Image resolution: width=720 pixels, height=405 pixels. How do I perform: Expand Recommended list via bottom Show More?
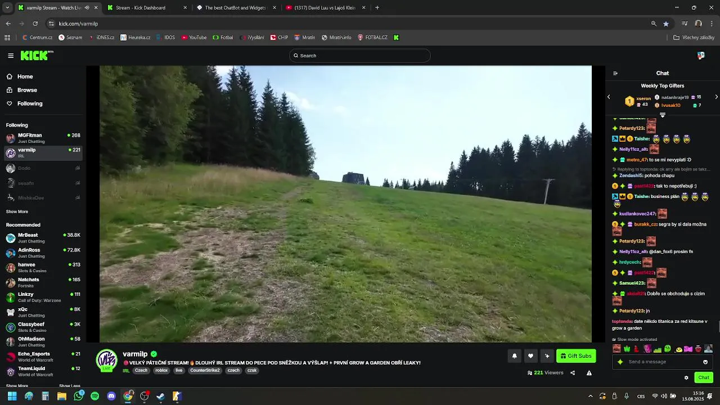(17, 386)
